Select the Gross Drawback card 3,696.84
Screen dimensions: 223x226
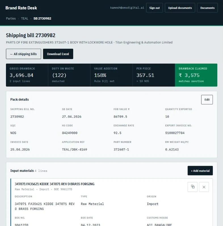click(x=27, y=75)
